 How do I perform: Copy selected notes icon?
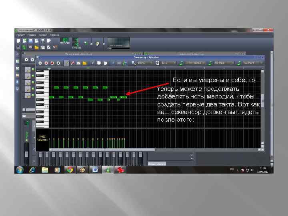coord(99,63)
